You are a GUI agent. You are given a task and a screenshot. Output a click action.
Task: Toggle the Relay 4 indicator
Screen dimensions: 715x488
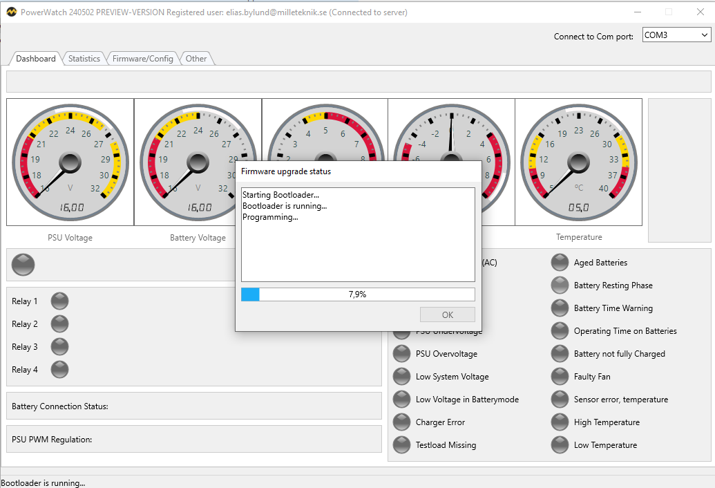tap(59, 369)
